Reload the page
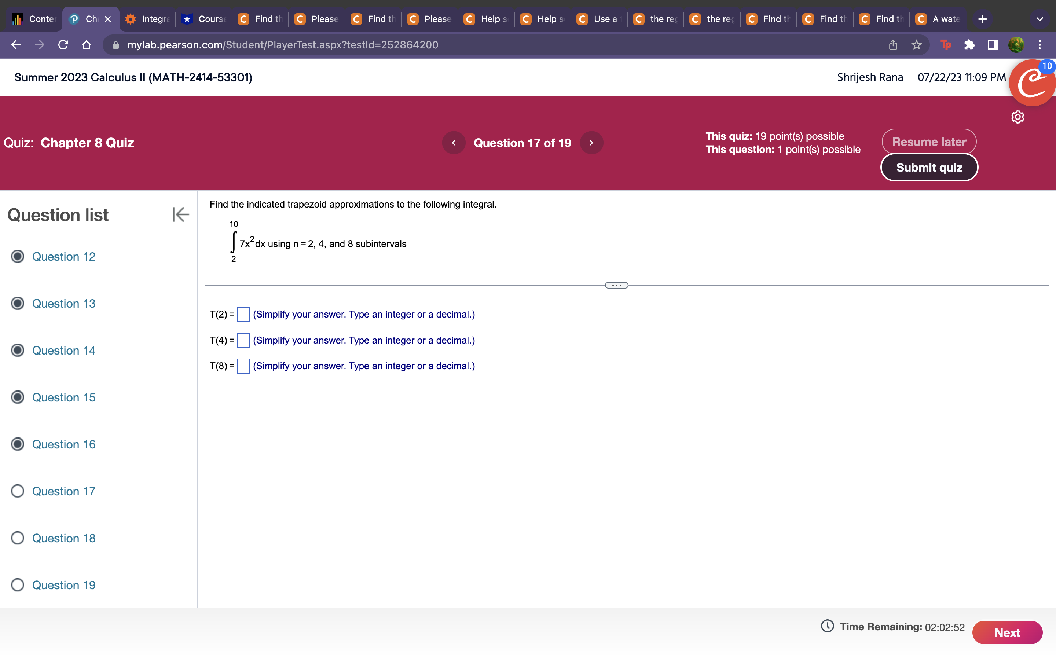 tap(63, 45)
